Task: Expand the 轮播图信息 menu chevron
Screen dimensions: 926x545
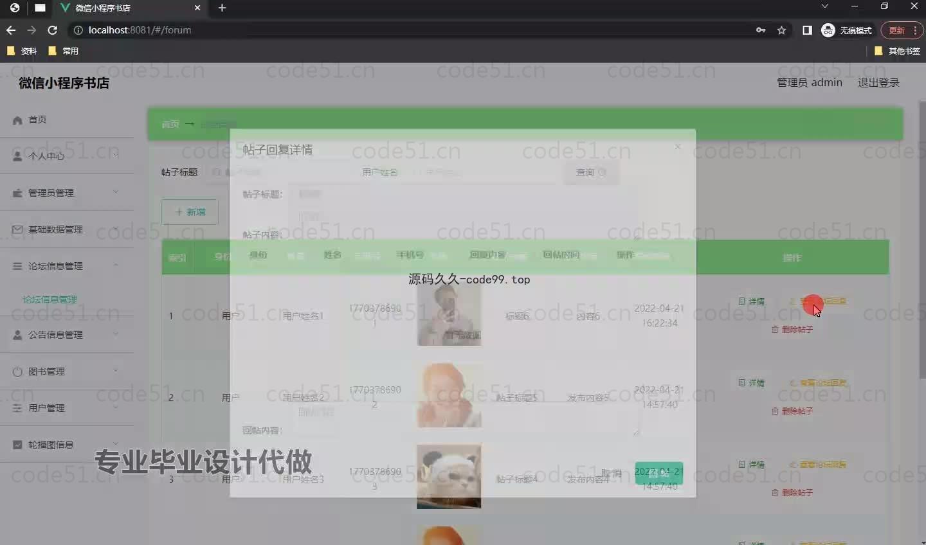Action: tap(116, 444)
